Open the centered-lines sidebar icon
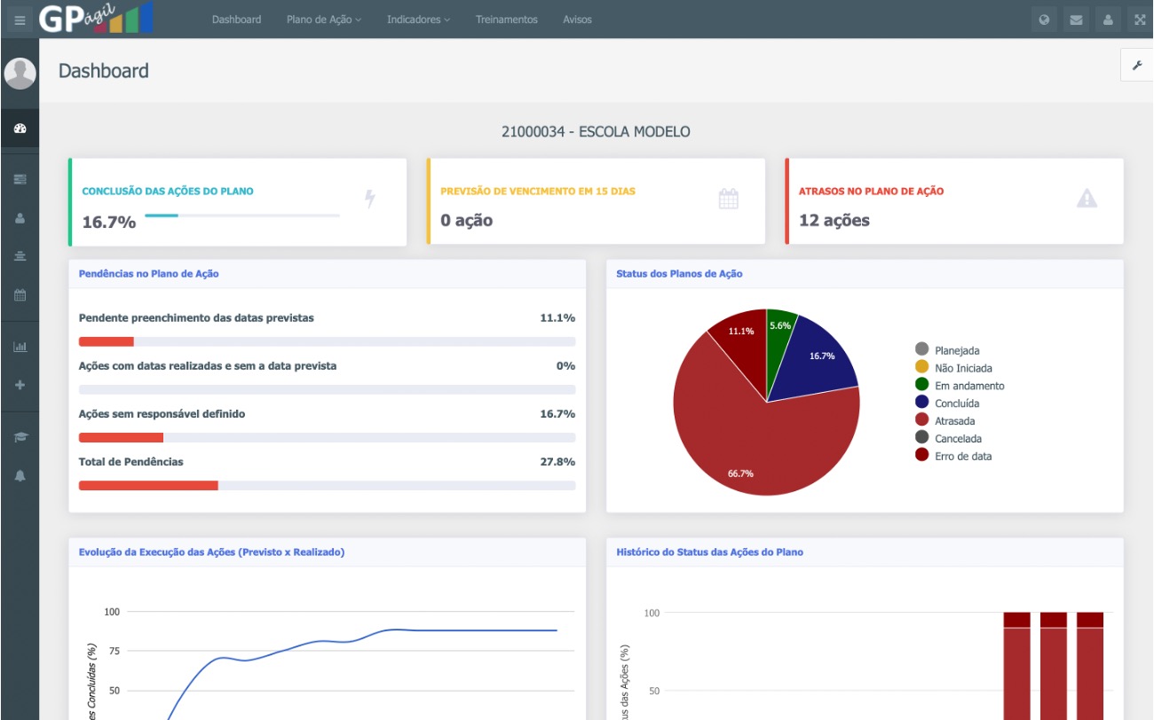Image resolution: width=1154 pixels, height=720 pixels. (x=20, y=256)
